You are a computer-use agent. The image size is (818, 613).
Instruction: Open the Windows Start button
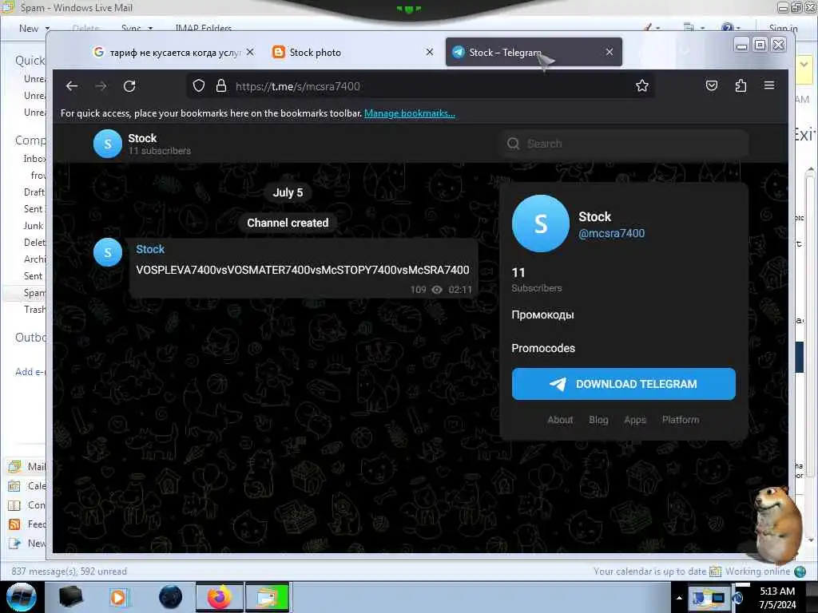(21, 597)
